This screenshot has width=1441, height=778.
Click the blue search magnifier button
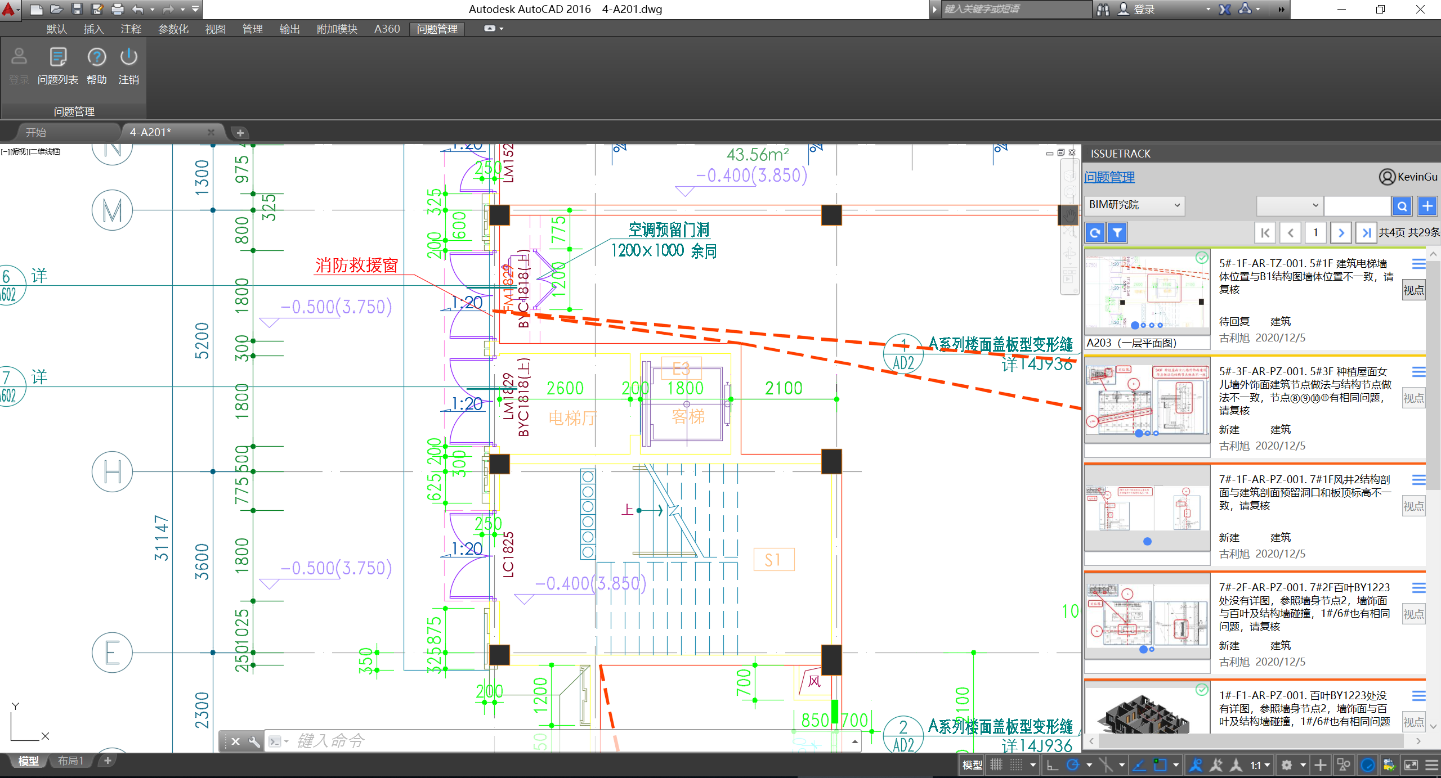pos(1402,206)
